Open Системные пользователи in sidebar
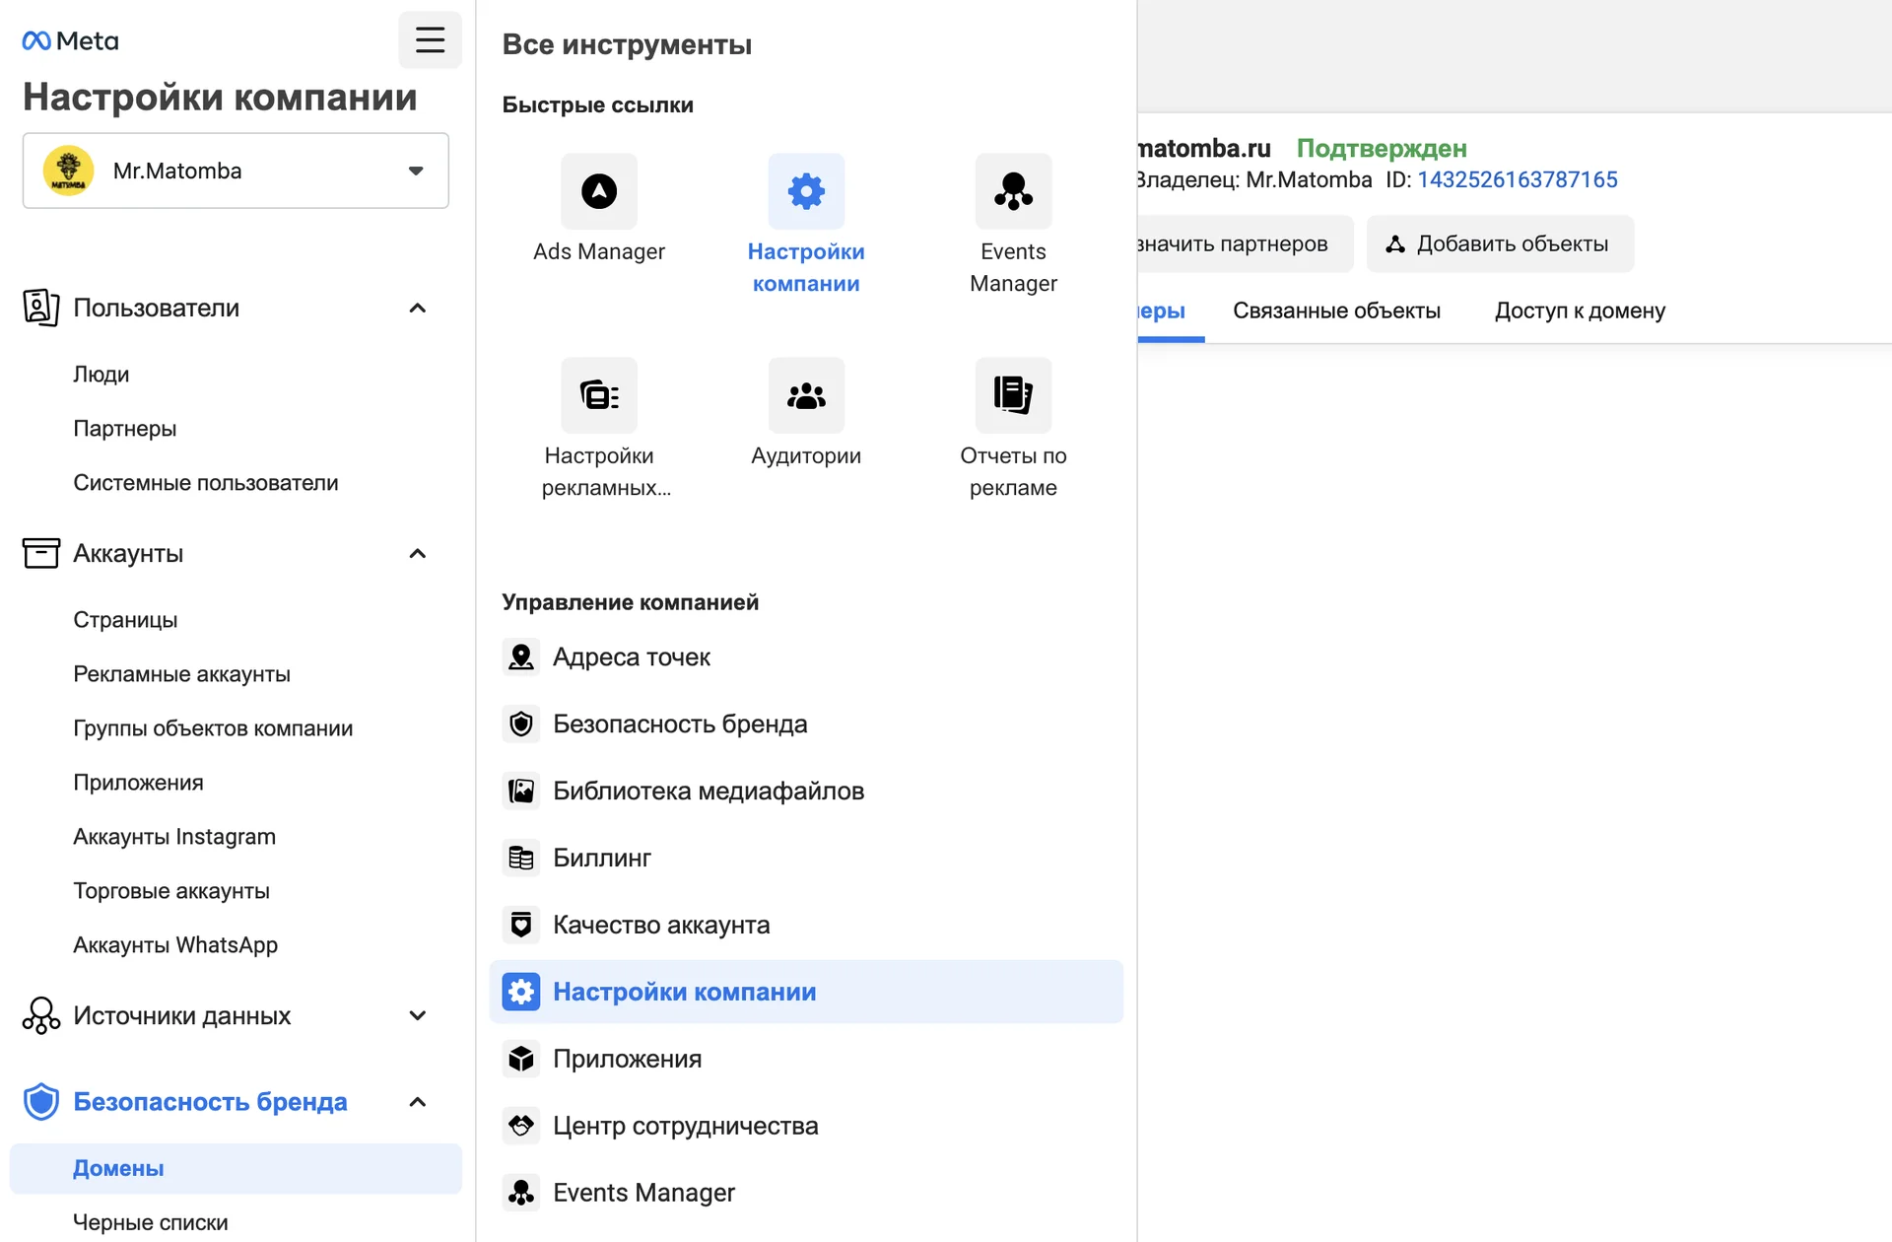The width and height of the screenshot is (1892, 1242). 206,482
